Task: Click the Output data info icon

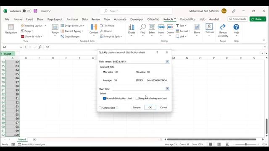Action: [x=117, y=108]
